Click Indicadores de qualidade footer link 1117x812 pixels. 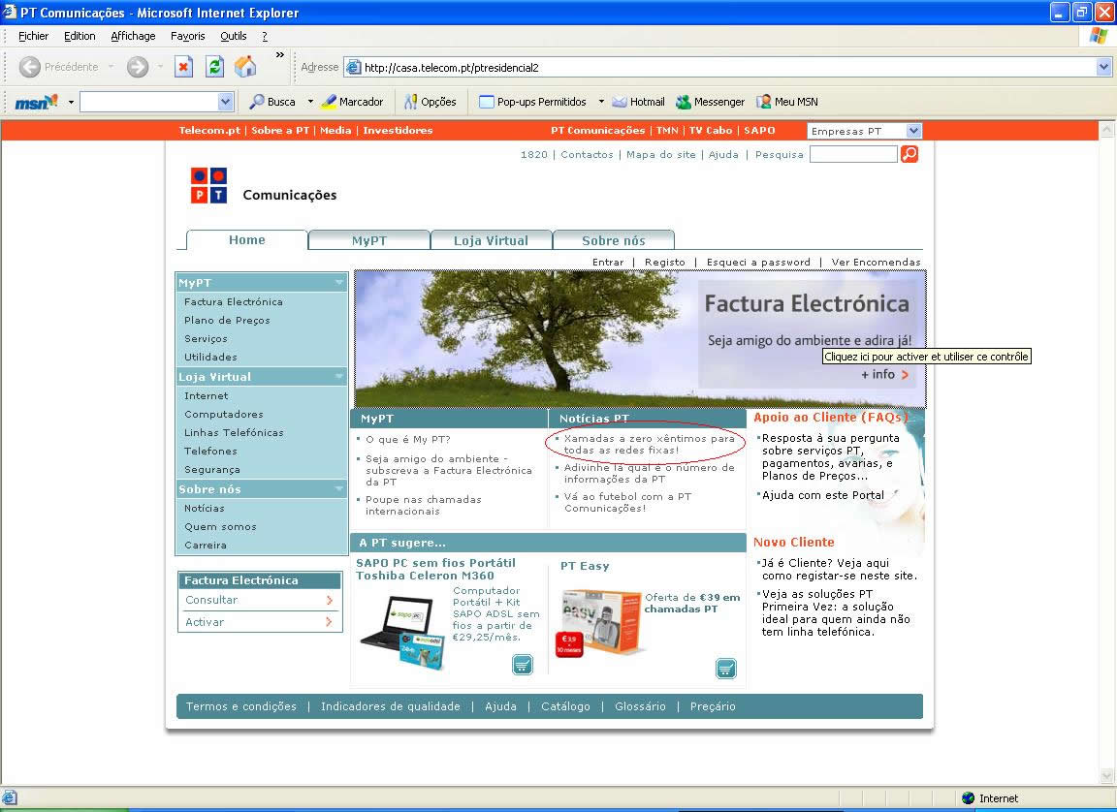(391, 706)
